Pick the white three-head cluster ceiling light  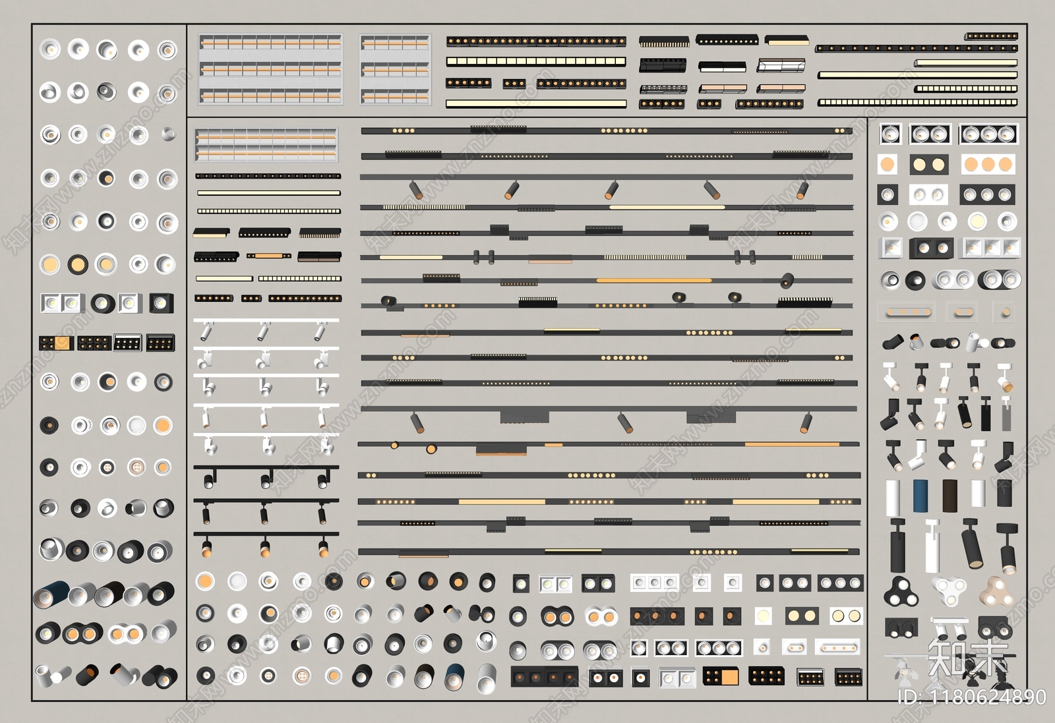point(950,591)
